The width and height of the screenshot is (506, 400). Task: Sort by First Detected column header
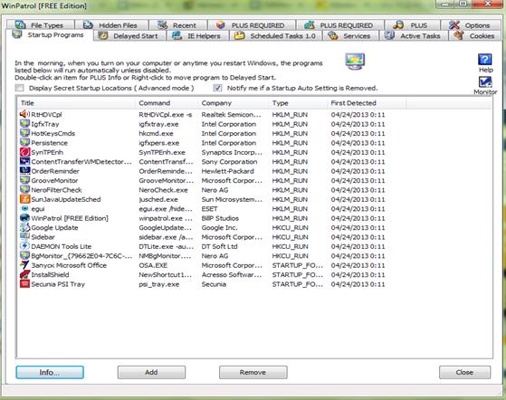click(367, 103)
